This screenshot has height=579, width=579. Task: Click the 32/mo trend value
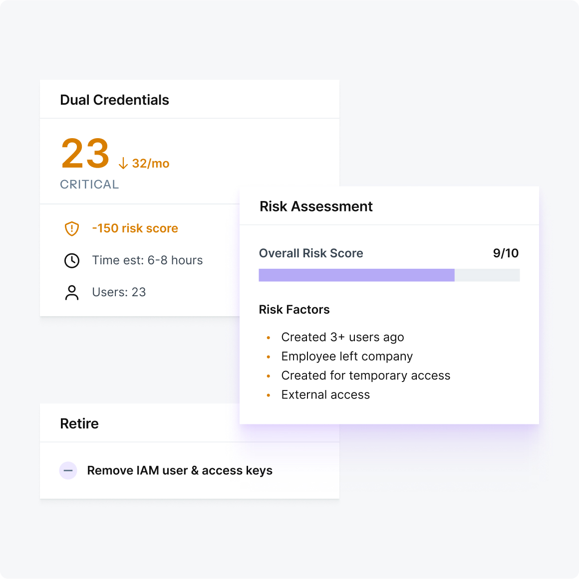pos(151,164)
